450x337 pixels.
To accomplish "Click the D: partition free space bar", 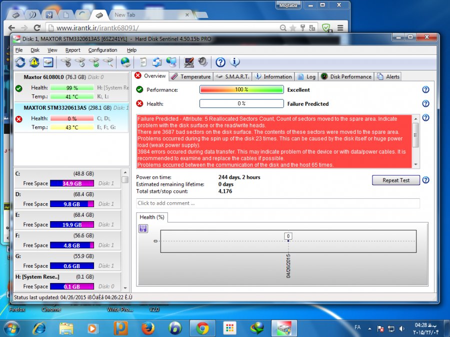I will coord(71,204).
